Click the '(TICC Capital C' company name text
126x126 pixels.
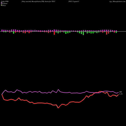click(74, 2)
